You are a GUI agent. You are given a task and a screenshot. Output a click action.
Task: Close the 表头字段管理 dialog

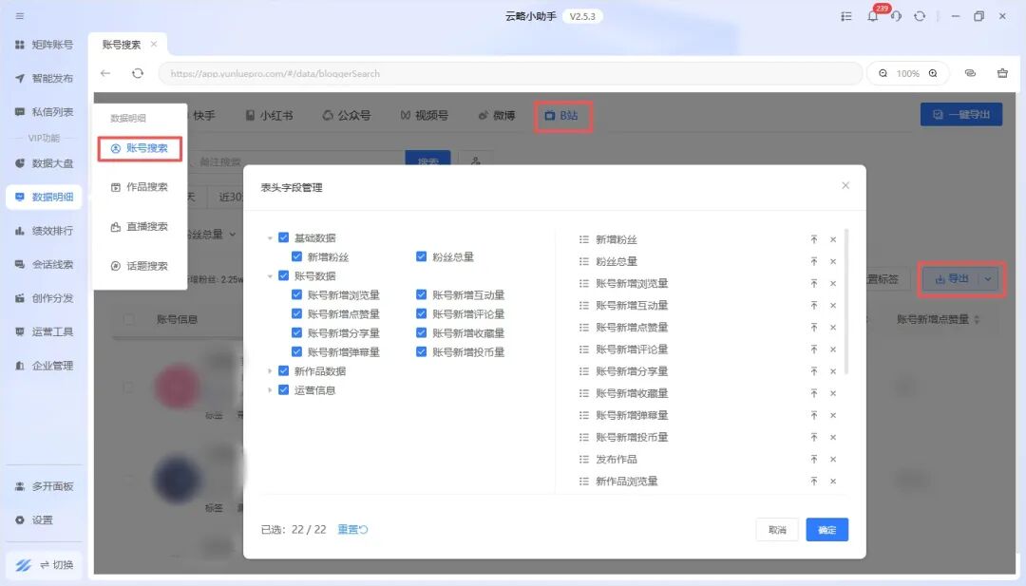845,186
